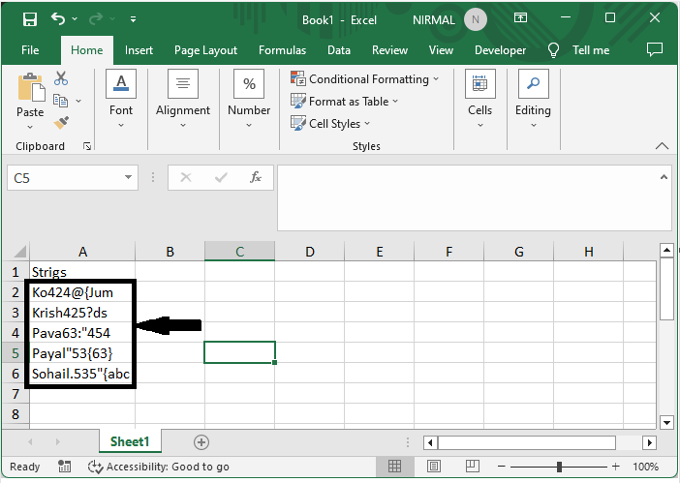Select the cell Payal"53{63}
The image size is (680, 483).
[82, 353]
